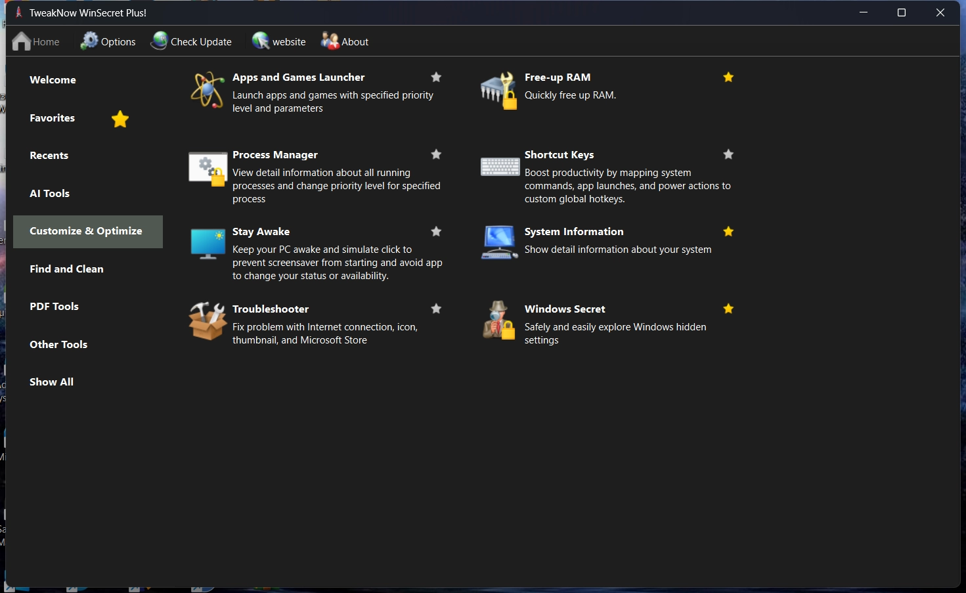Viewport: 966px width, 593px height.
Task: Click 'Show detail information about your system' text
Action: pos(618,250)
